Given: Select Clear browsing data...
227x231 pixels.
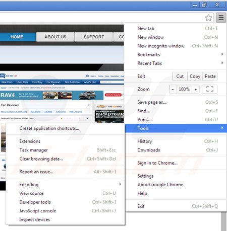Looking at the screenshot, I should pos(66,159).
